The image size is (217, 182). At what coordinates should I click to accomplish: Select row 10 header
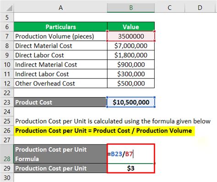[7, 65]
